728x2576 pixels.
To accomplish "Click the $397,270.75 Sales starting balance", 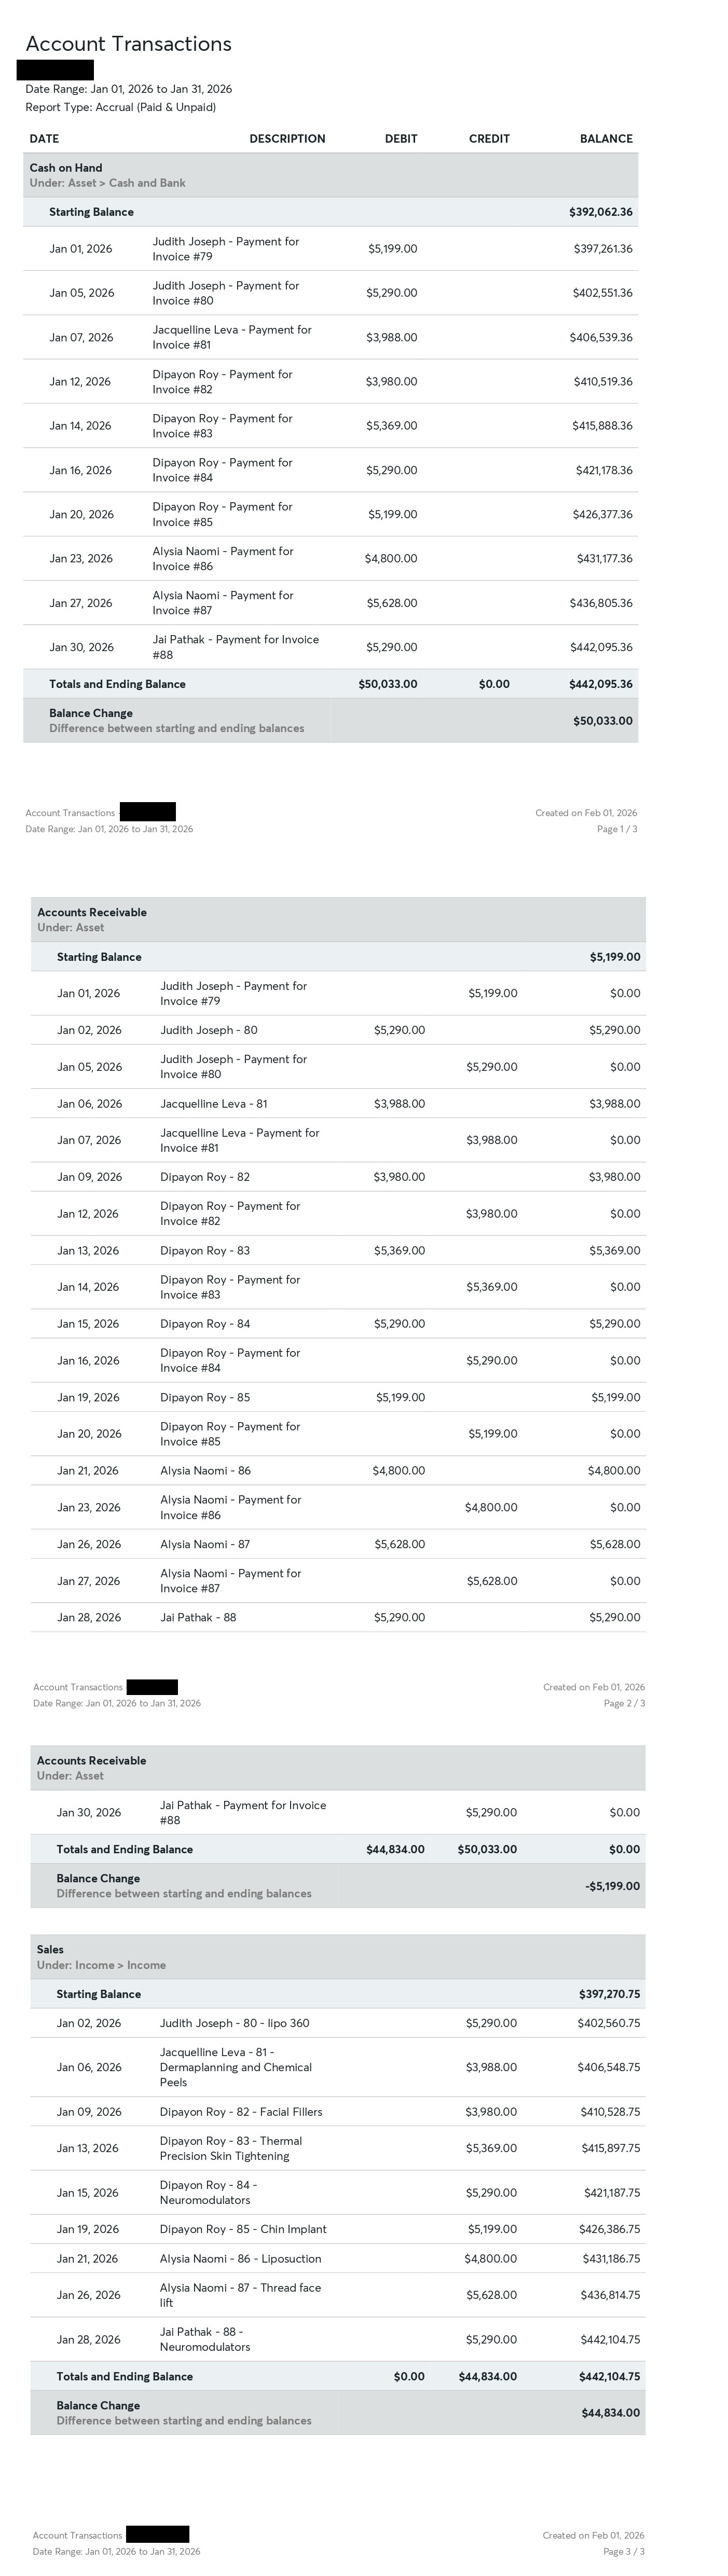I will (609, 1994).
